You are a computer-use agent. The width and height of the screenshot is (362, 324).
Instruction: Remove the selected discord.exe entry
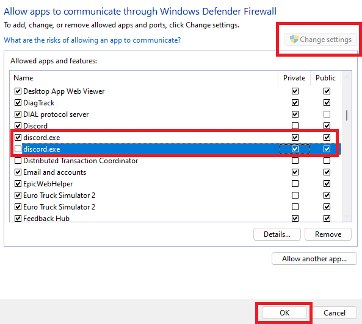click(x=328, y=234)
